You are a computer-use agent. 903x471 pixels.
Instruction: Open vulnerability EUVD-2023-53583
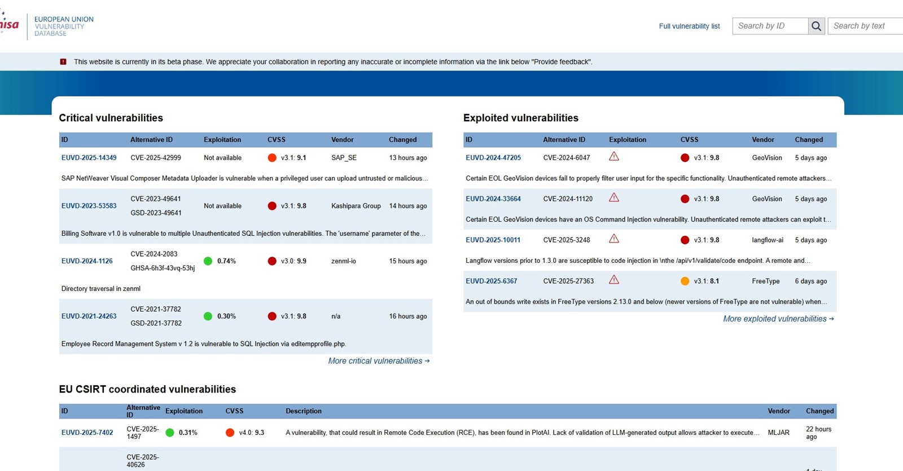[x=89, y=206]
